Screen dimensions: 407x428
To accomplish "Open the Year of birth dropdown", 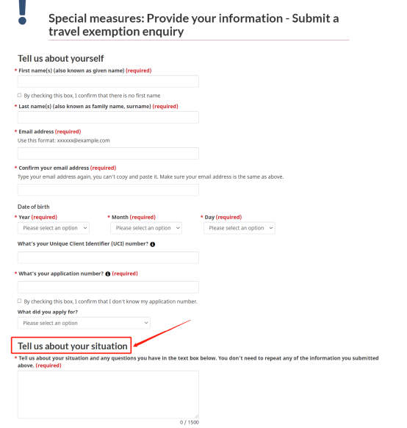I will [54, 228].
